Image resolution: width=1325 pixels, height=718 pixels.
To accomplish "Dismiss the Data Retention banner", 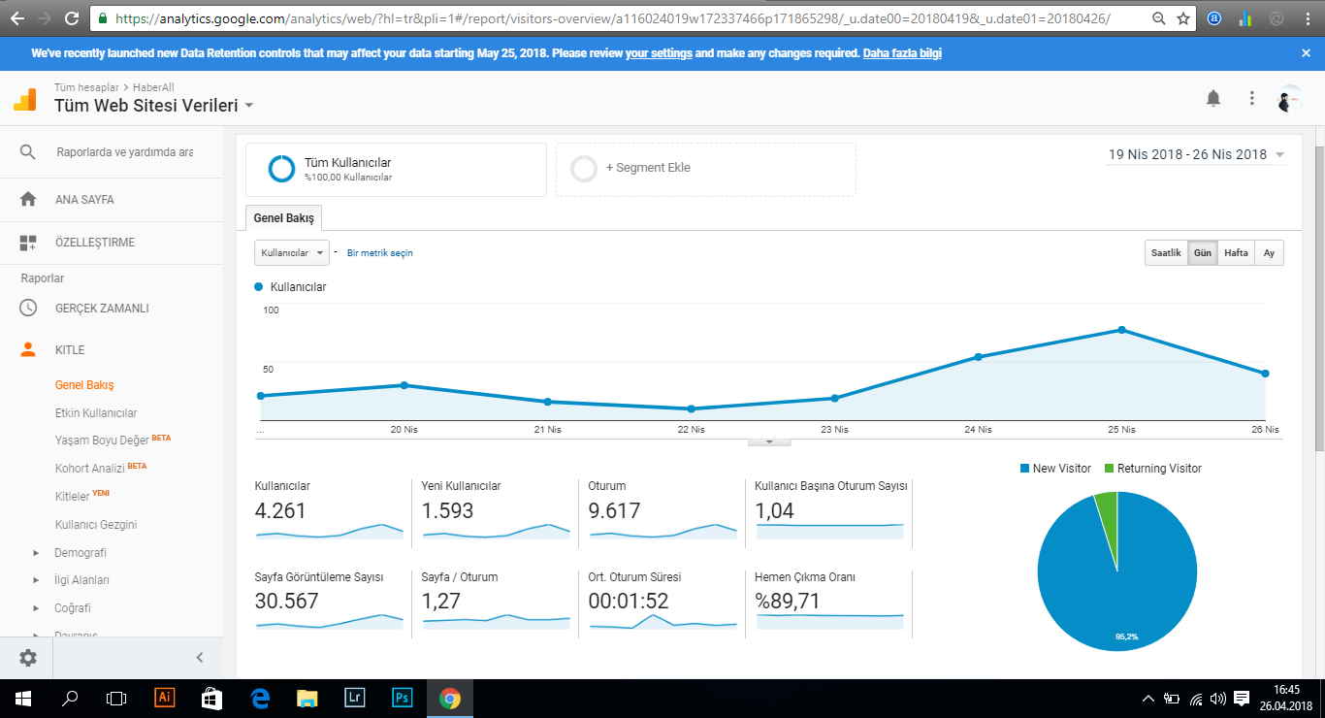I will tap(1306, 53).
